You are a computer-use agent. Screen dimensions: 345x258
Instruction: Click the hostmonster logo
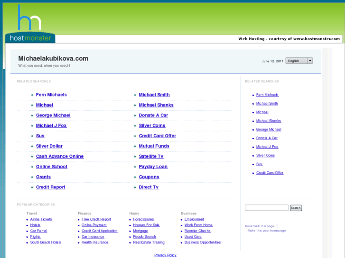[x=30, y=24]
